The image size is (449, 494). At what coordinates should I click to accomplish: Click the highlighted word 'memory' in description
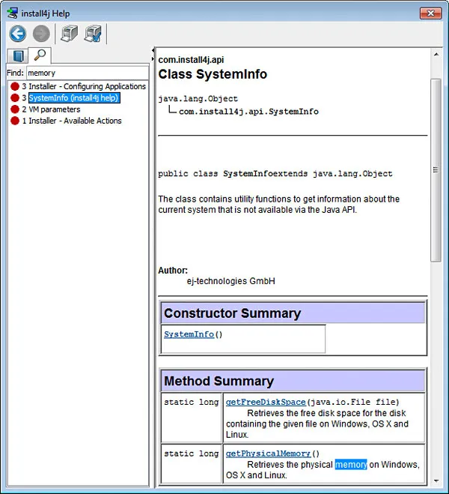pyautogui.click(x=351, y=465)
